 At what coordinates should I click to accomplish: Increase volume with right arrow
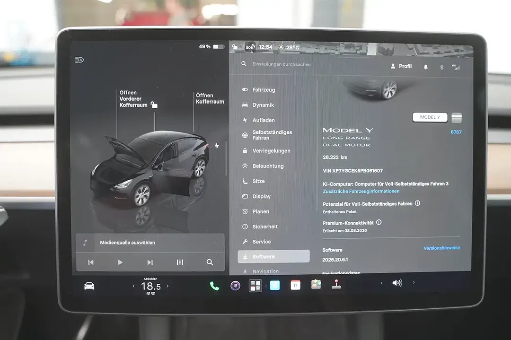point(414,282)
